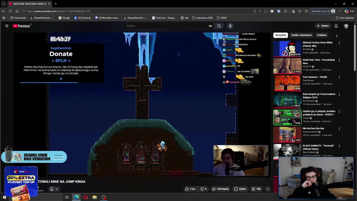The image size is (357, 201).
Task: Open browser media control music icon
Action: point(293,11)
